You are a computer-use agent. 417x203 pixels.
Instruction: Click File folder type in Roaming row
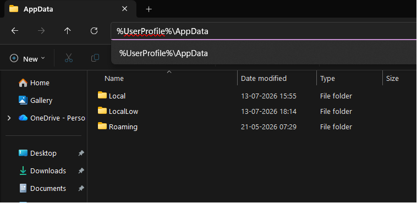pyautogui.click(x=336, y=127)
